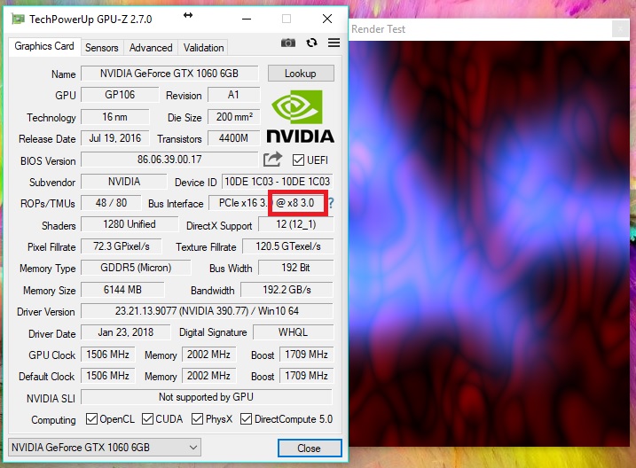The width and height of the screenshot is (636, 468).
Task: Toggle the OpenCL checkbox
Action: pos(91,418)
